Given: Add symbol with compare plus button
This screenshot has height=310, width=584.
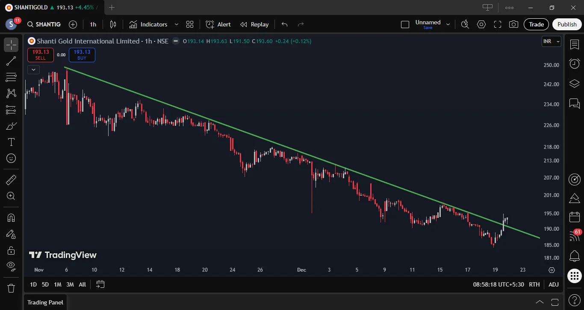Looking at the screenshot, I should pyautogui.click(x=73, y=24).
